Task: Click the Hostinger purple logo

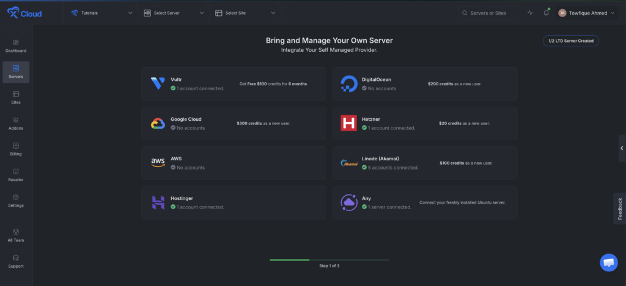Action: 158,202
